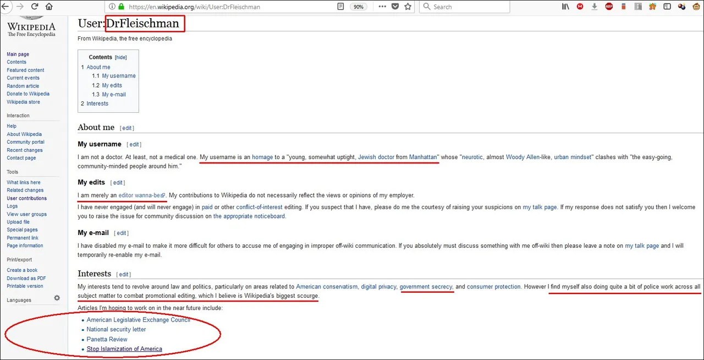Image resolution: width=704 pixels, height=360 pixels.
Task: Open 'What links here' tool
Action: point(24,182)
